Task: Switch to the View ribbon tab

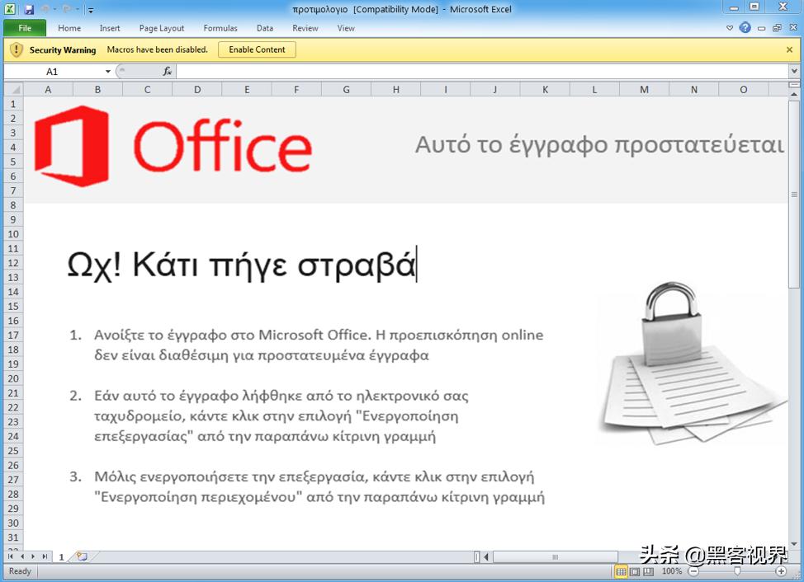Action: (346, 28)
